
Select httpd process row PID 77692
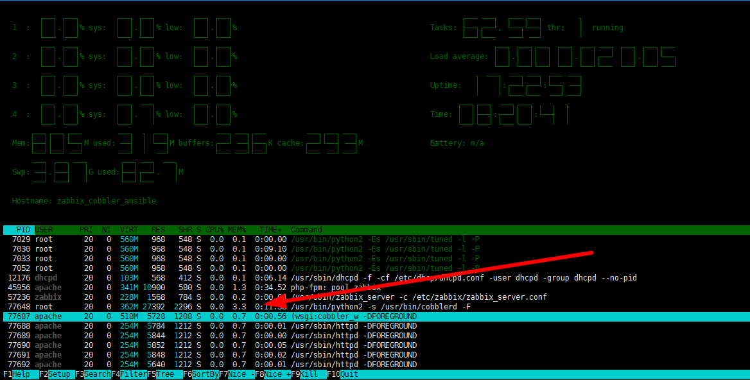pos(375,364)
